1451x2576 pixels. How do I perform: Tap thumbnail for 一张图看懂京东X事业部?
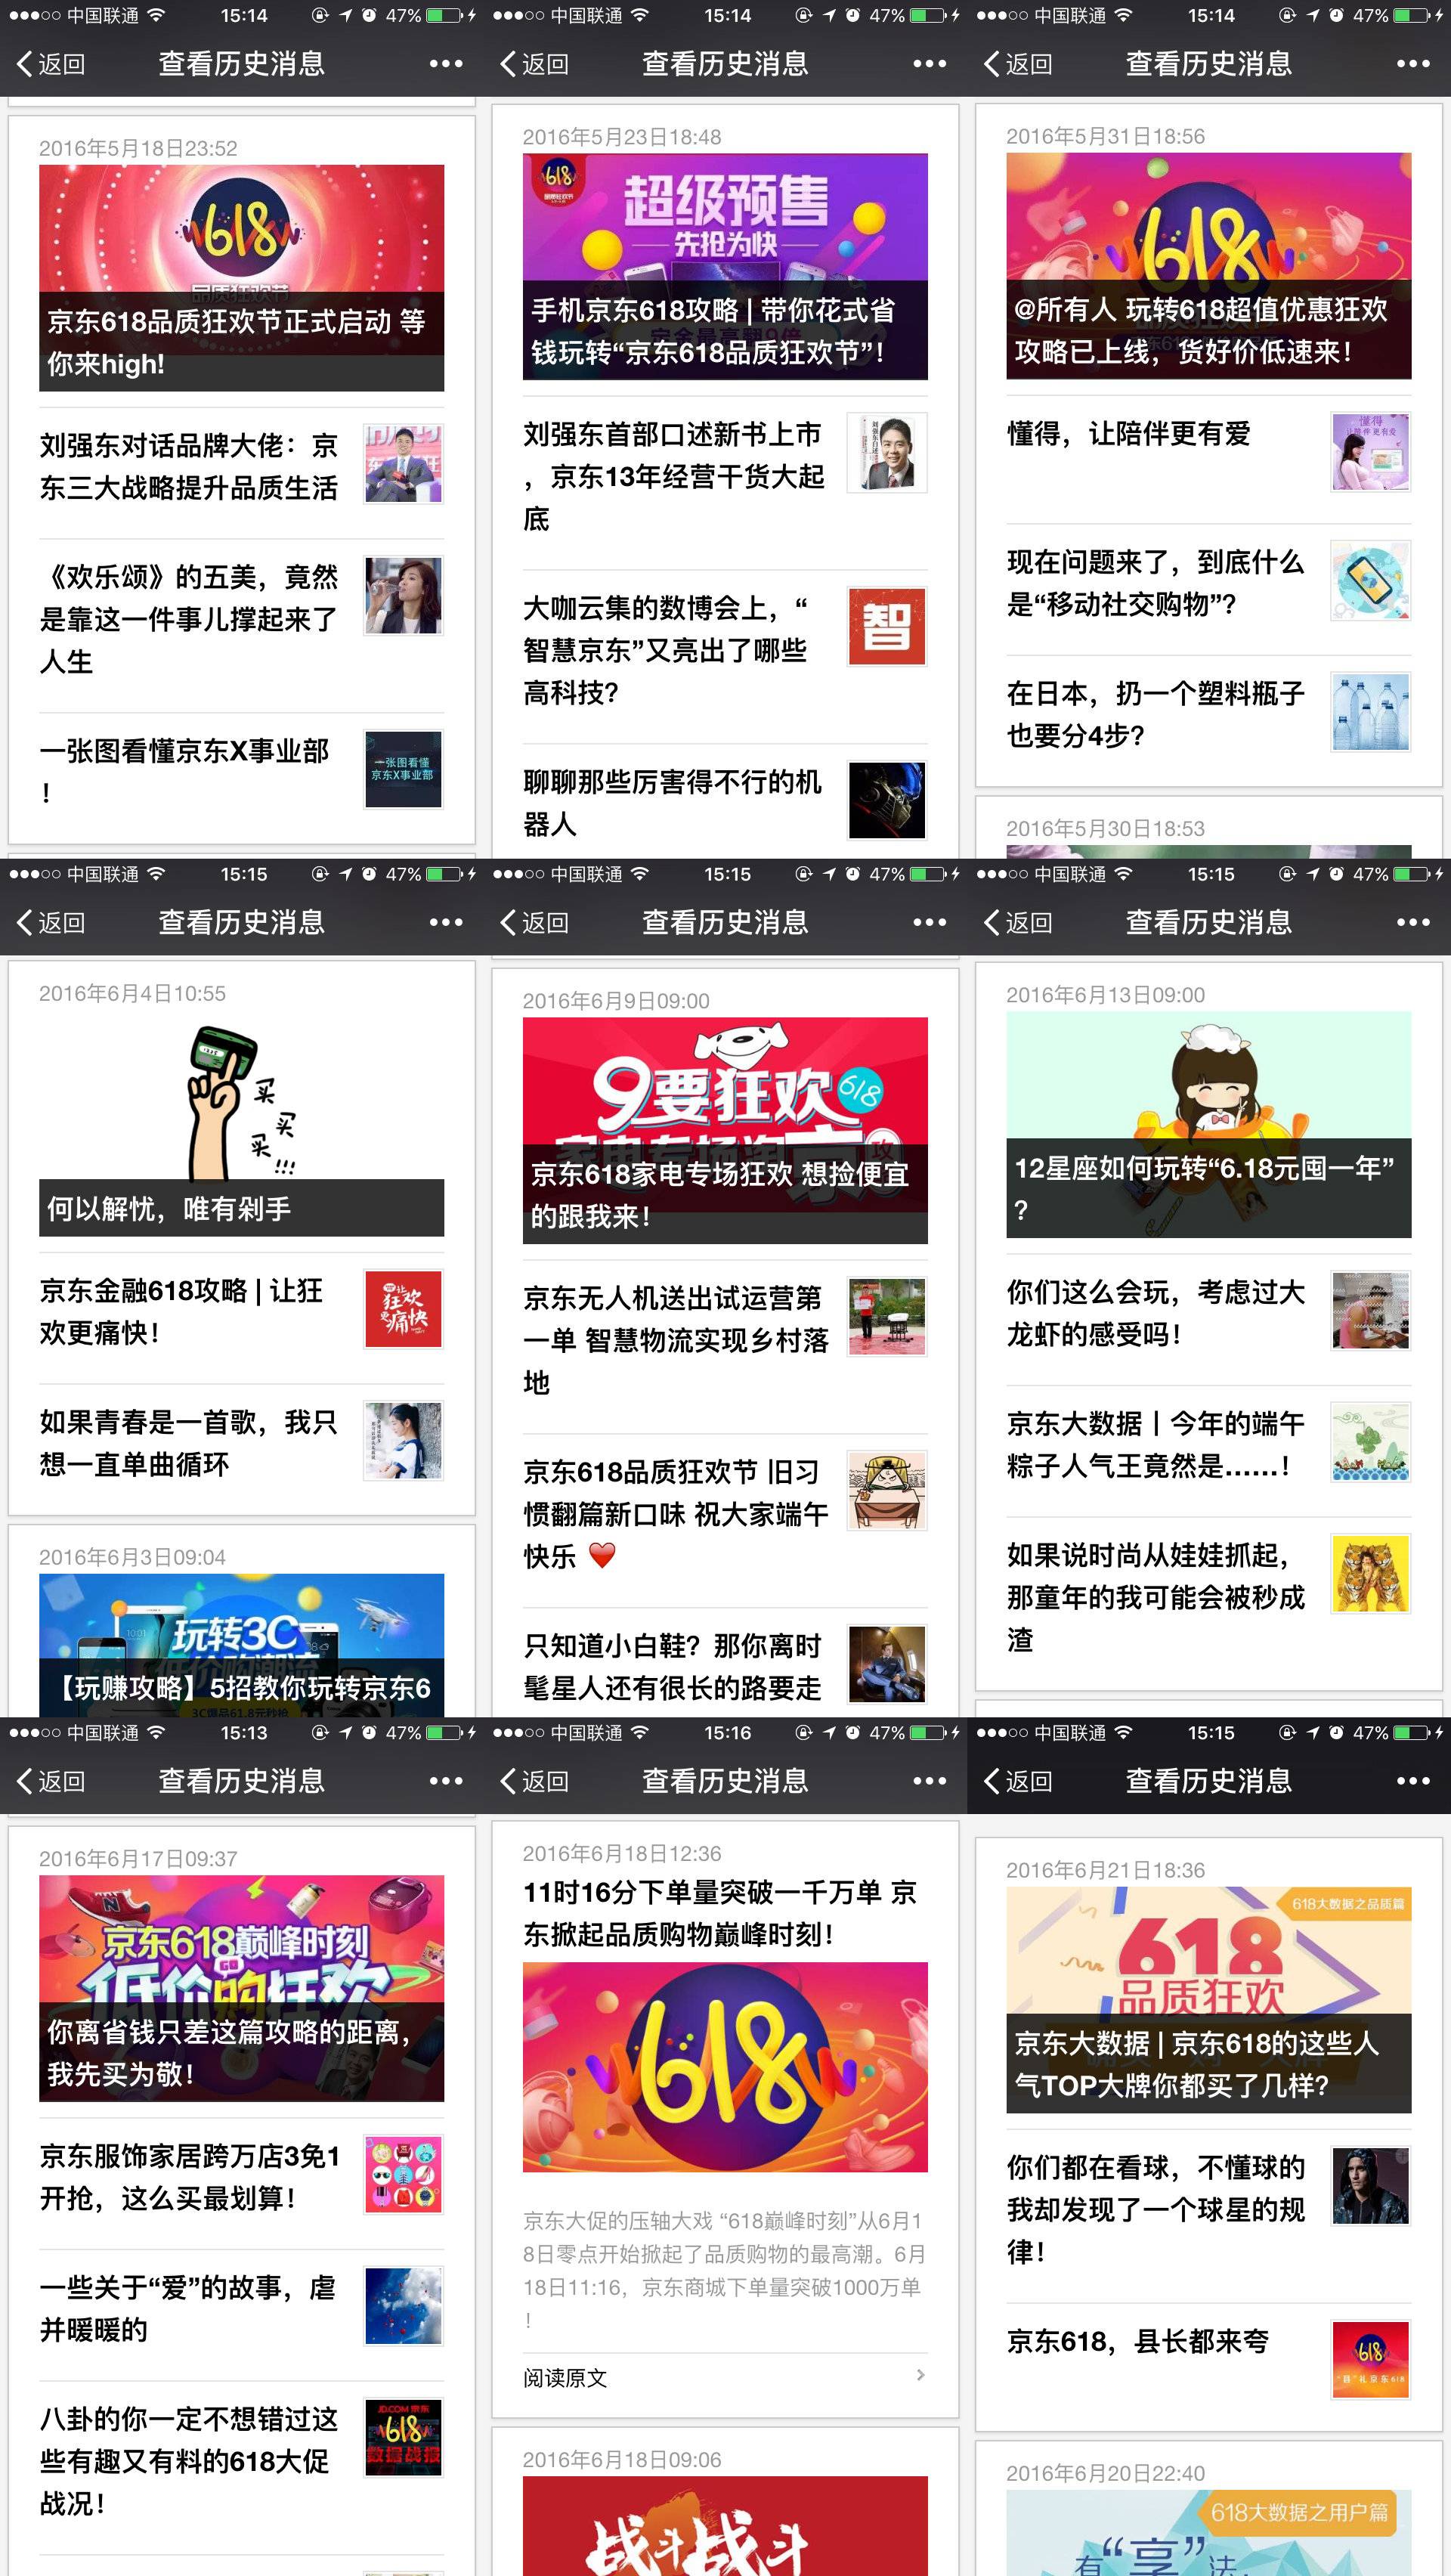pos(403,769)
